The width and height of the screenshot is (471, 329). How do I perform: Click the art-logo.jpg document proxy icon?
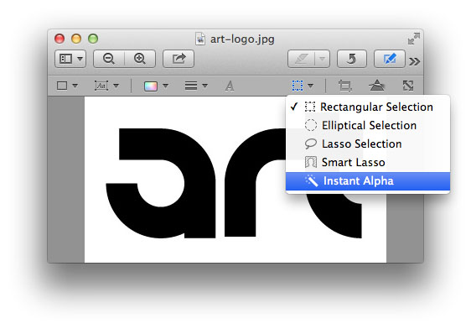(x=200, y=39)
